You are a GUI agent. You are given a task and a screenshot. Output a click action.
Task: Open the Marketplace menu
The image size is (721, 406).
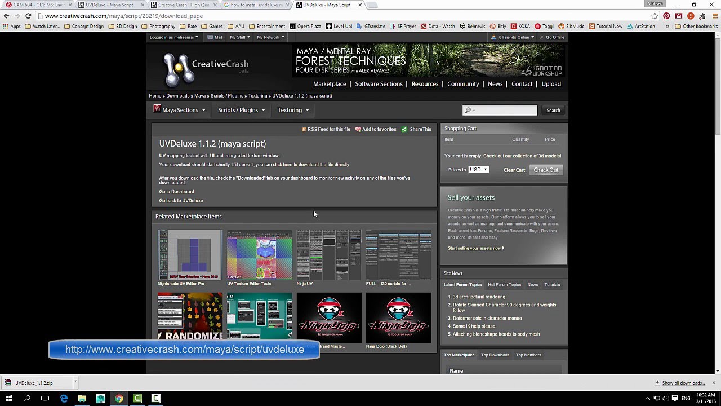pyautogui.click(x=330, y=84)
